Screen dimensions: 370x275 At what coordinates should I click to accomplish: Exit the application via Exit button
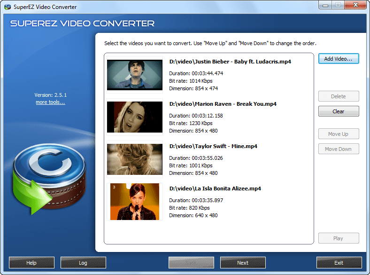[339, 263]
